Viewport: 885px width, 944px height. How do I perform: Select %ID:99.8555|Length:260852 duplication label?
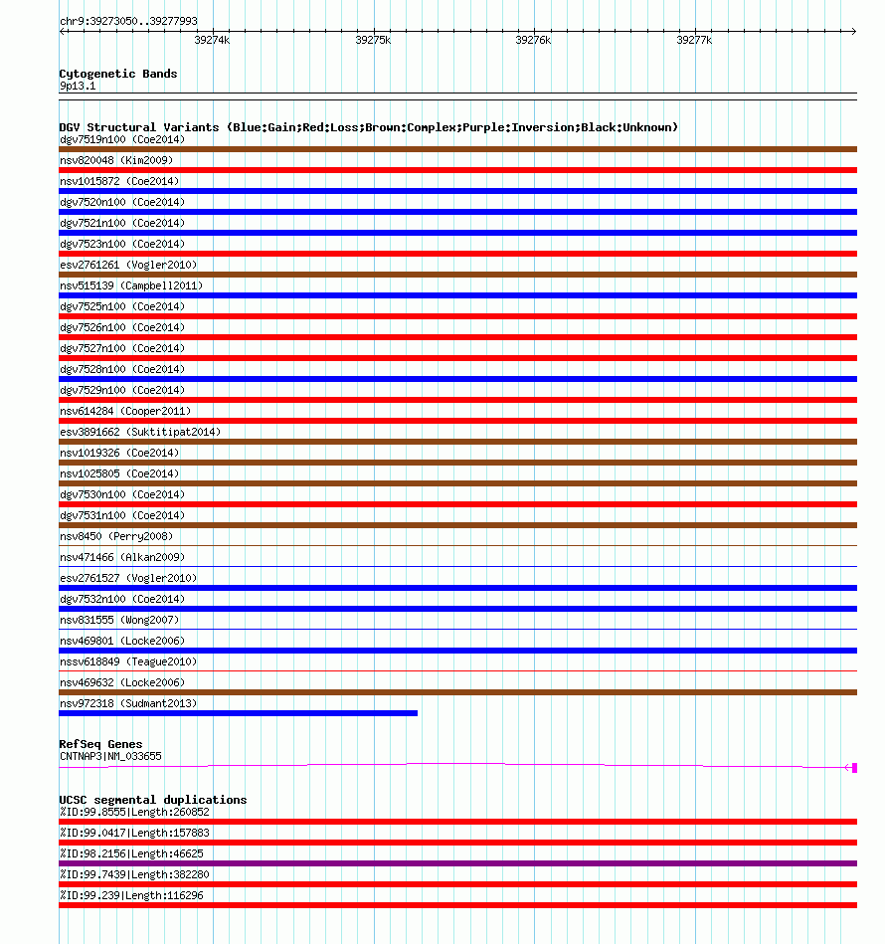(134, 812)
